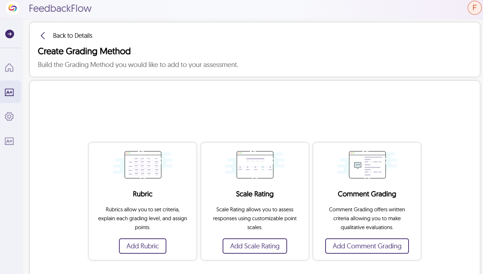Select the Comment Grading card title
Screen dimensions: 483x274
coord(367,194)
